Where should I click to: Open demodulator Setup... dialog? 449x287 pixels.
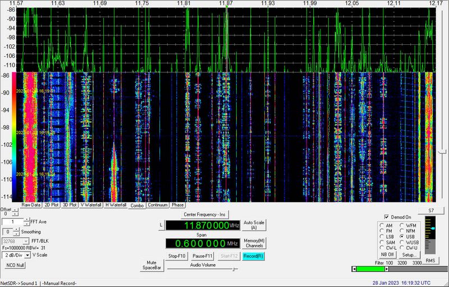click(409, 254)
